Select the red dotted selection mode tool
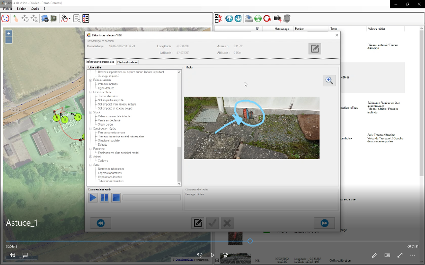 pos(5,19)
